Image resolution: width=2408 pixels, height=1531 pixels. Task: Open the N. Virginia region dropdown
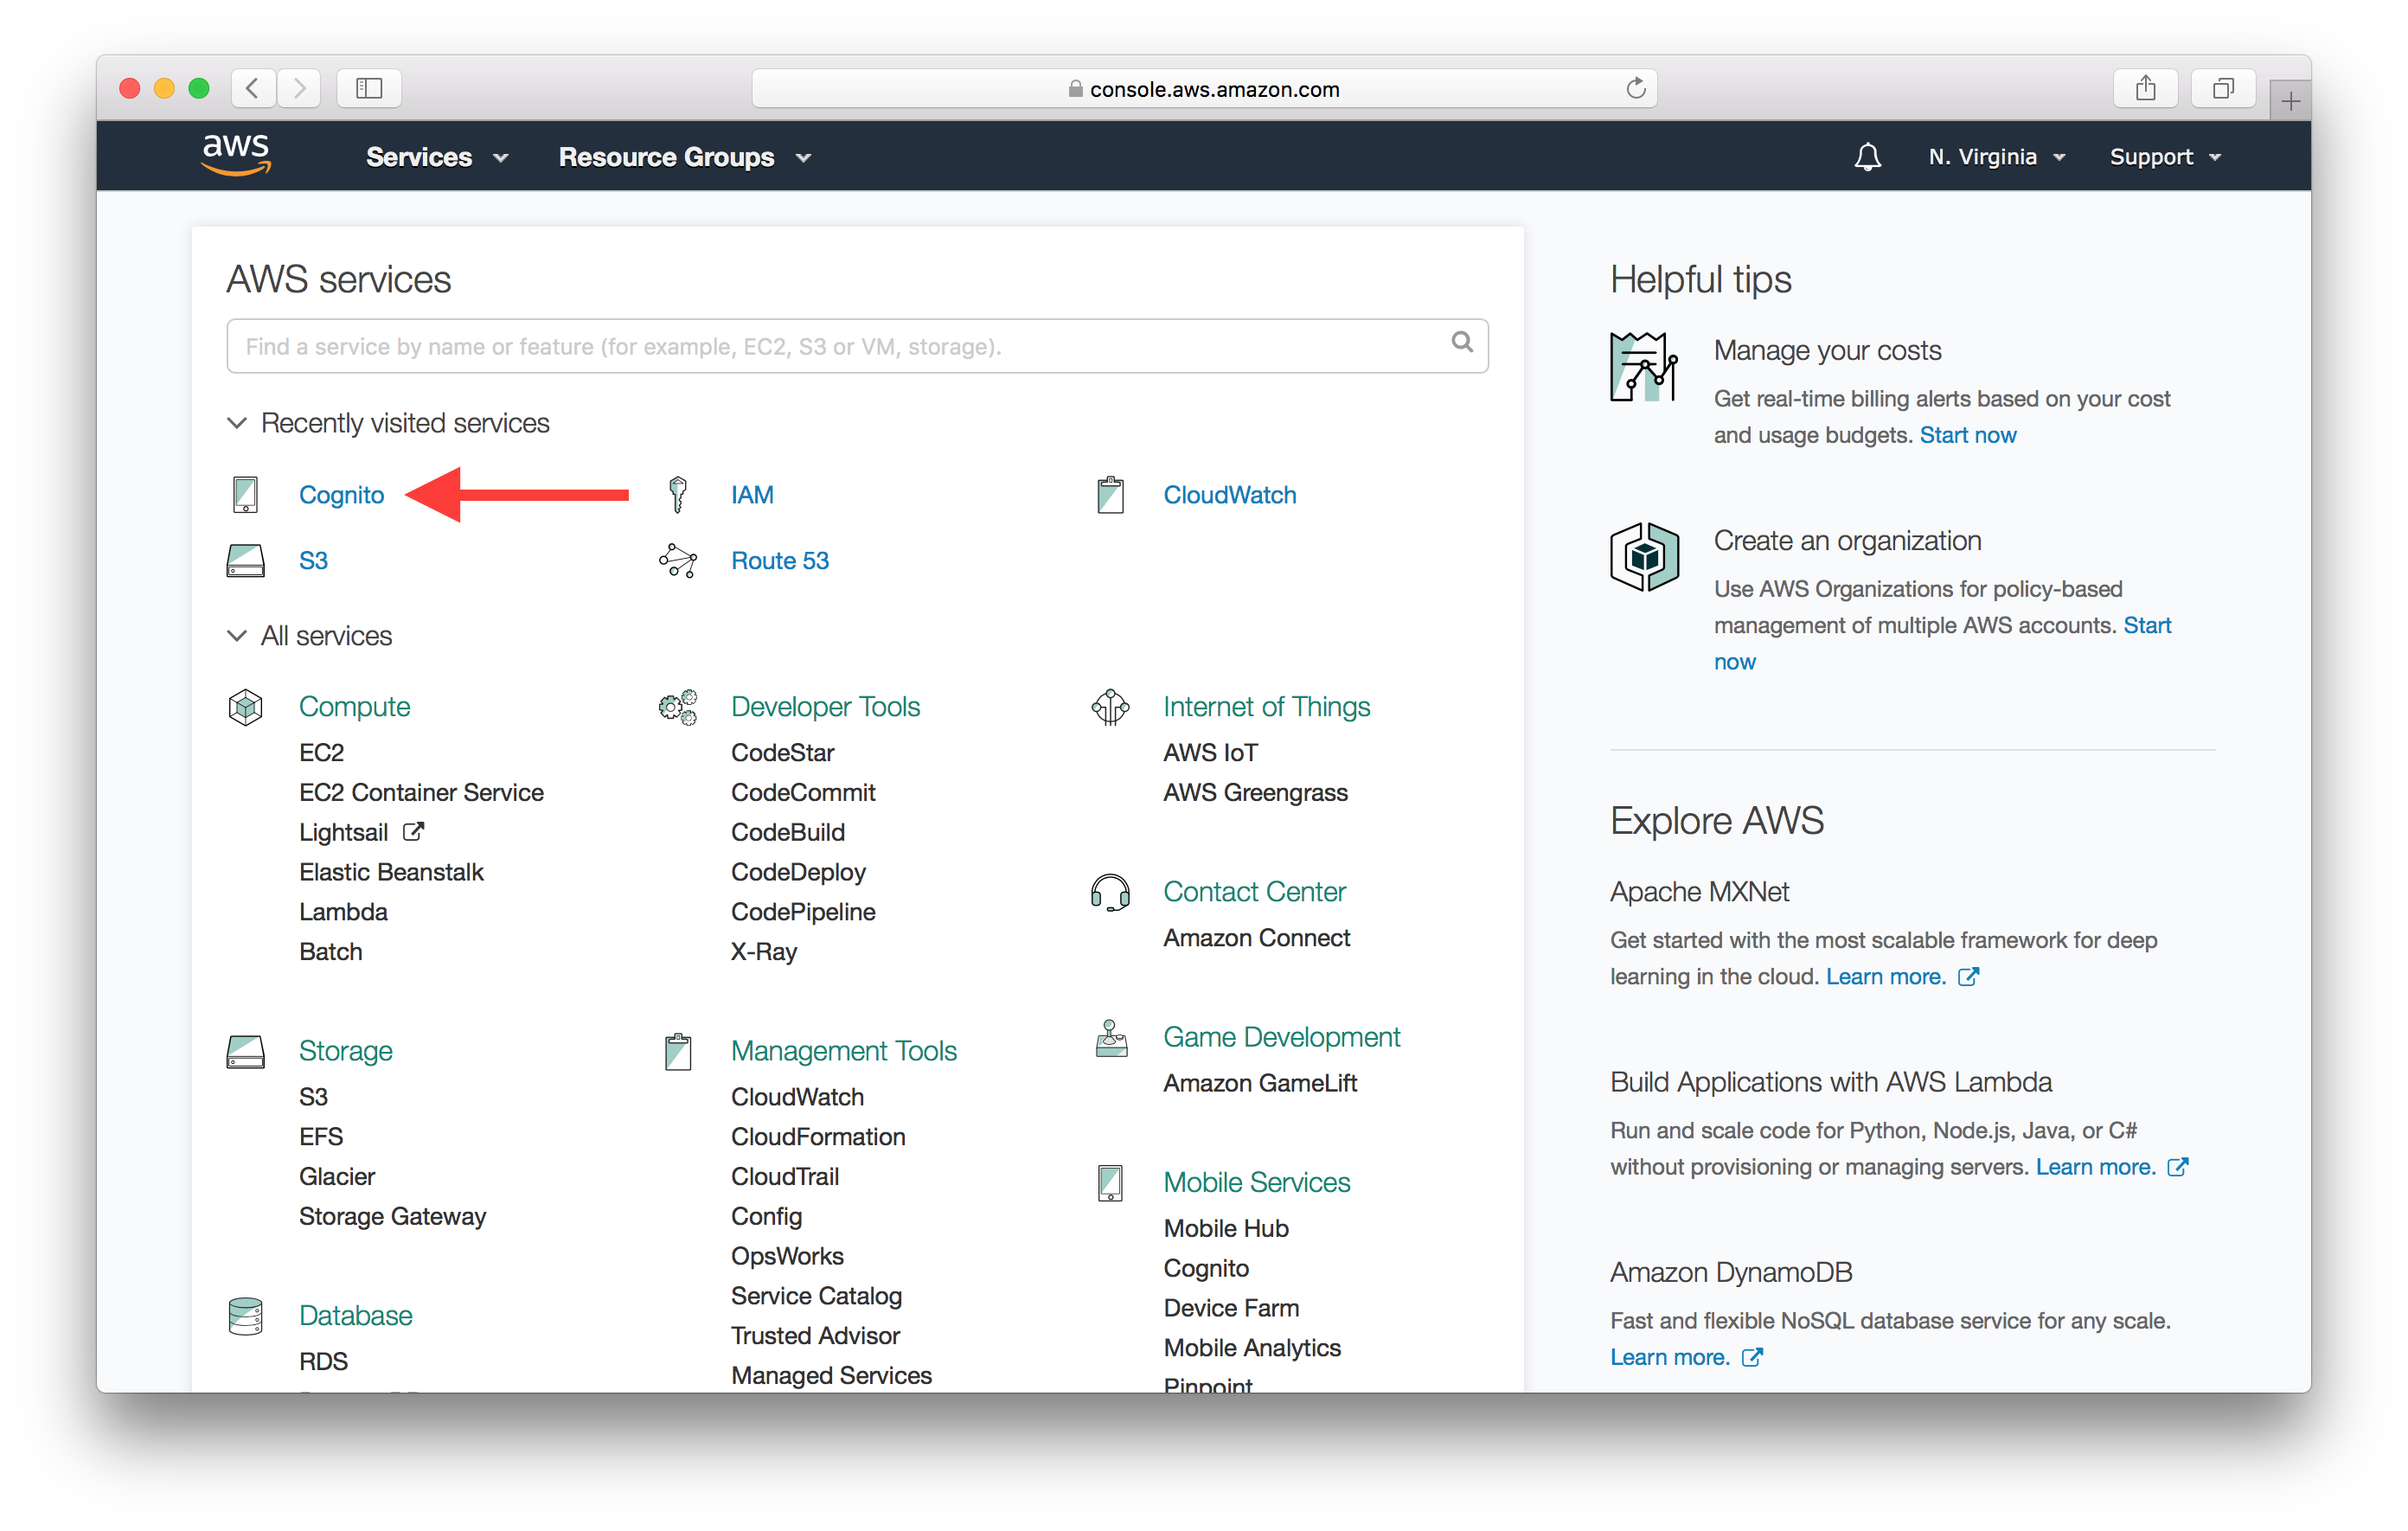1996,157
